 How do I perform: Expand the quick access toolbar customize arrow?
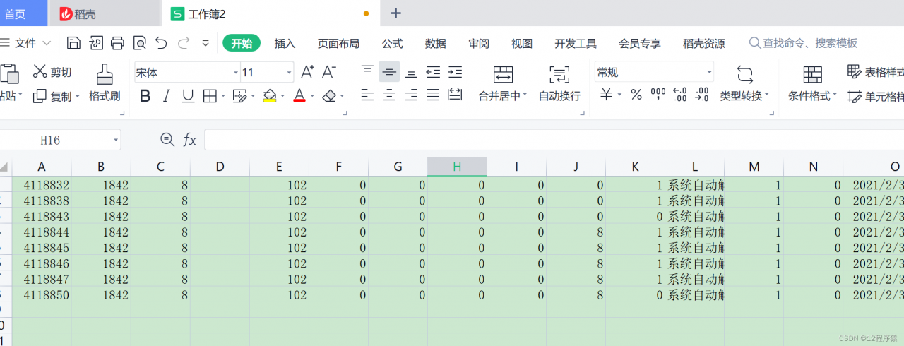click(206, 43)
